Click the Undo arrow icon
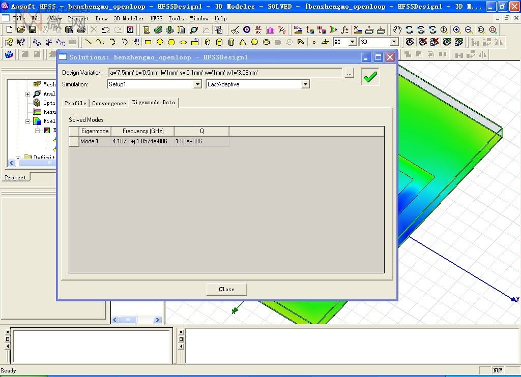Viewport: 521px width, 377px height. point(106,30)
